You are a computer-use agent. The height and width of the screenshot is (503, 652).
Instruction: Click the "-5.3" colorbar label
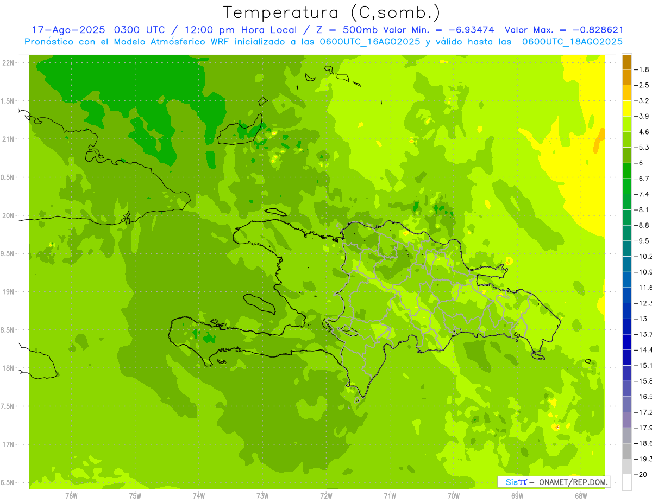point(643,147)
